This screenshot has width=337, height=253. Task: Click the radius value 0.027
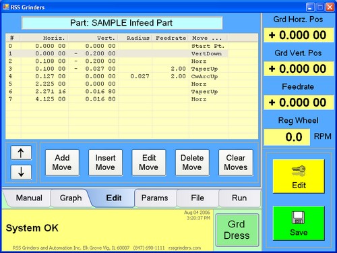(x=140, y=76)
